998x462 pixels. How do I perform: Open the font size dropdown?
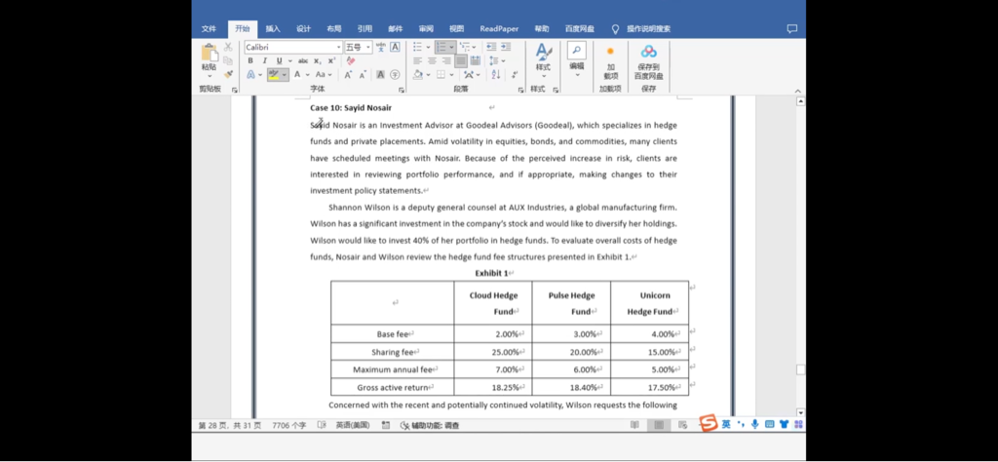coord(357,47)
